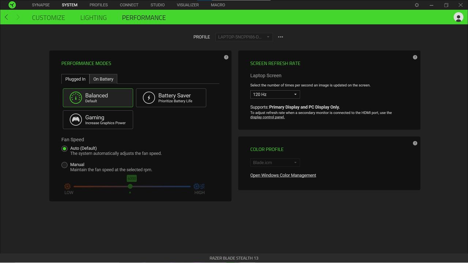
Task: Open help for Color Profile panel
Action: [x=415, y=143]
